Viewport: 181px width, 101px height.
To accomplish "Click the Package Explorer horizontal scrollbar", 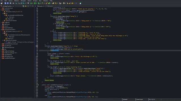I will [16, 98].
